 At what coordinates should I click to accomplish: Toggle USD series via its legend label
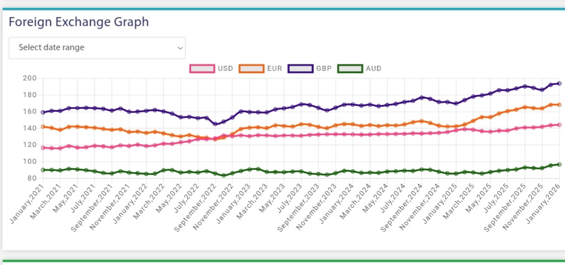point(225,69)
